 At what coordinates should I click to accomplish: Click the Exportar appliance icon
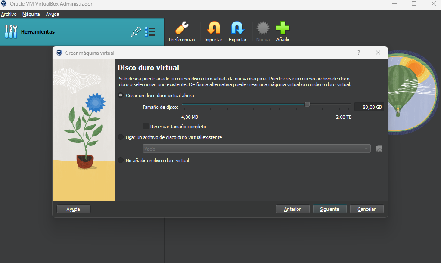238,28
